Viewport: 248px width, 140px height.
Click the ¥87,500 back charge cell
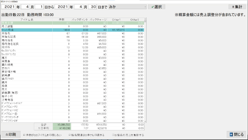[98, 103]
